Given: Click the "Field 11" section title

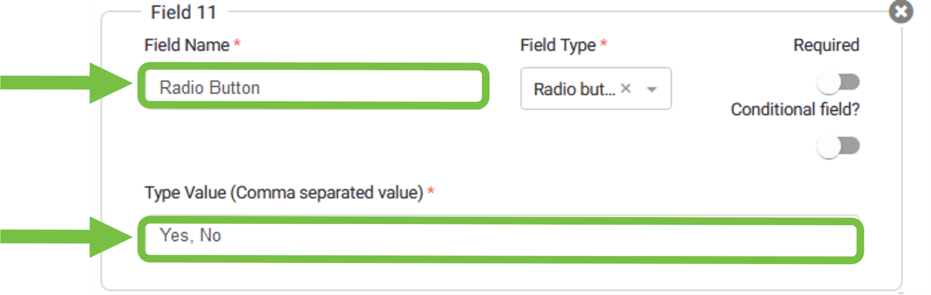Looking at the screenshot, I should [183, 12].
